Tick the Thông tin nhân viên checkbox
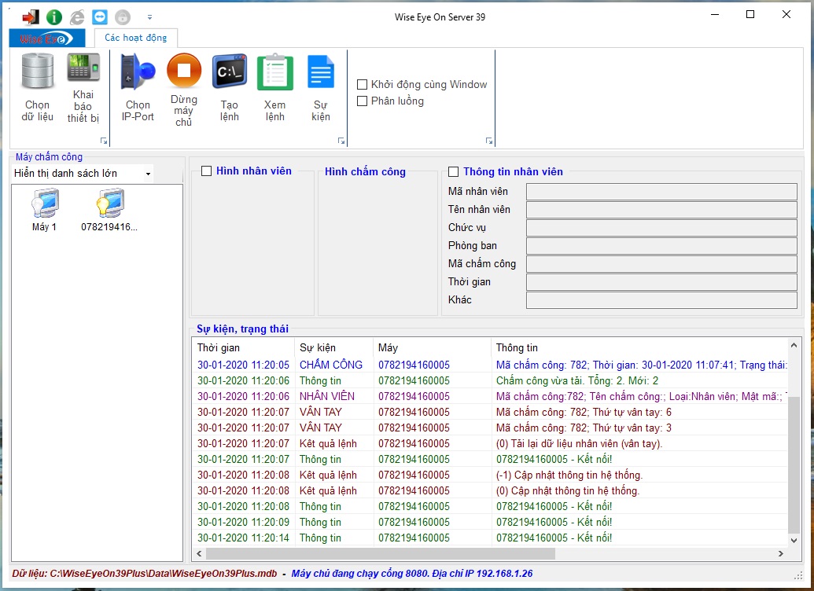This screenshot has height=591, width=814. tap(453, 172)
